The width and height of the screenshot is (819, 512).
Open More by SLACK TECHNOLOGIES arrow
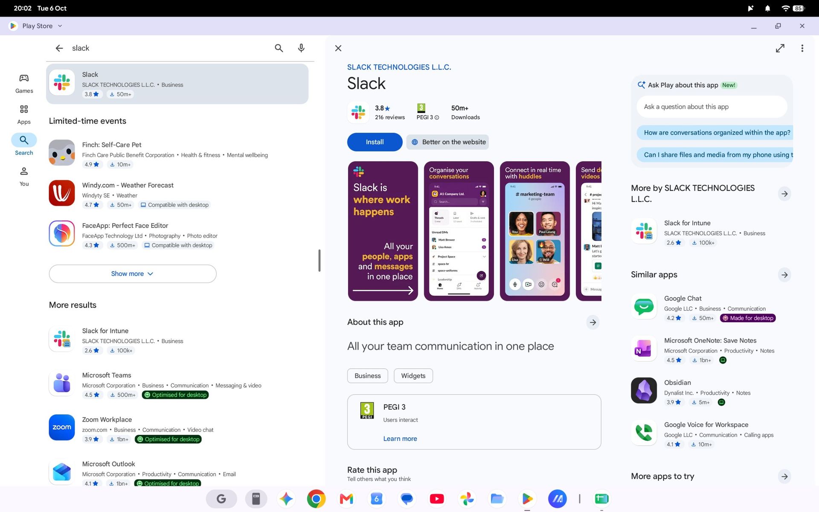784,194
